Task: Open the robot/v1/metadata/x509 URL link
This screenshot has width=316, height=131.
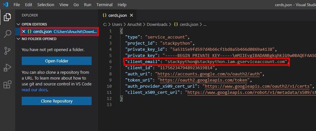Action: [252, 93]
